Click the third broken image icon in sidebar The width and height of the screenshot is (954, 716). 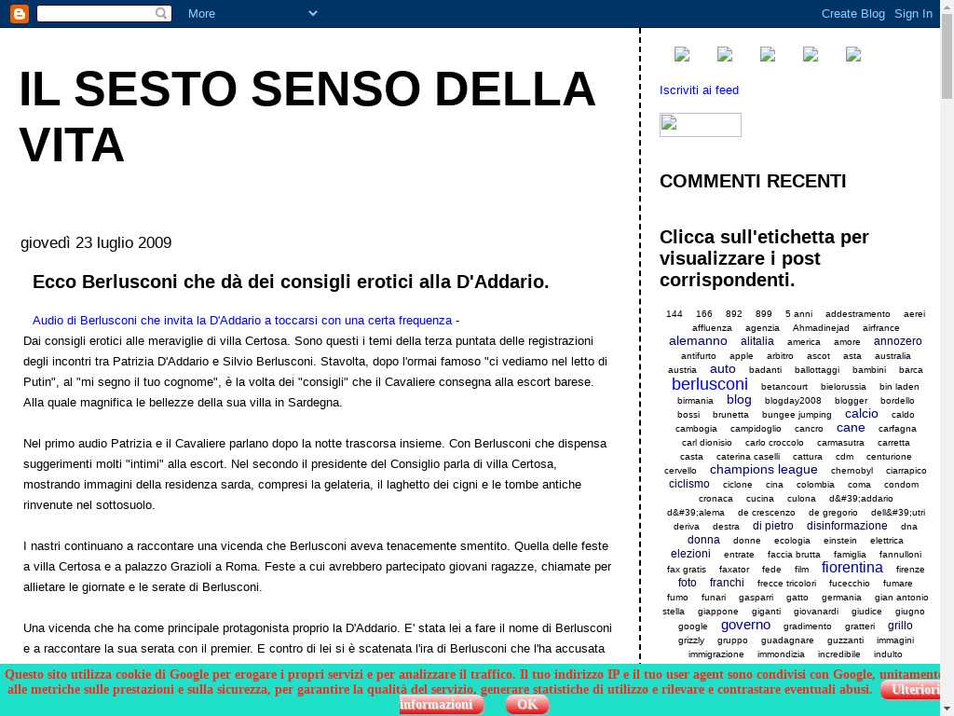click(x=768, y=54)
